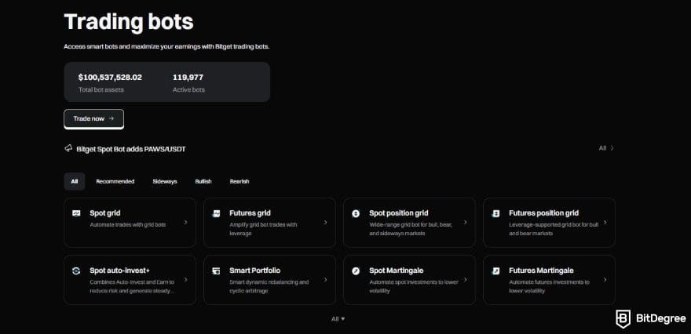Click the Spot grid bot icon
The width and height of the screenshot is (691, 334).
[76, 213]
